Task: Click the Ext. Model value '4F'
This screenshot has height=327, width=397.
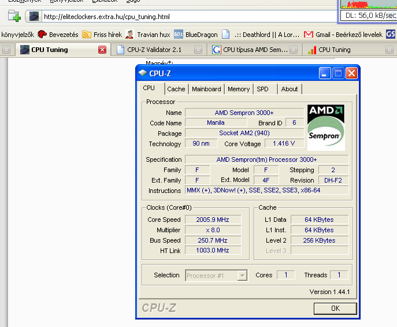Action: 266,180
